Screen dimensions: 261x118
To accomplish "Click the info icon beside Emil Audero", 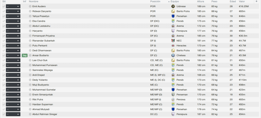I will [30, 6].
